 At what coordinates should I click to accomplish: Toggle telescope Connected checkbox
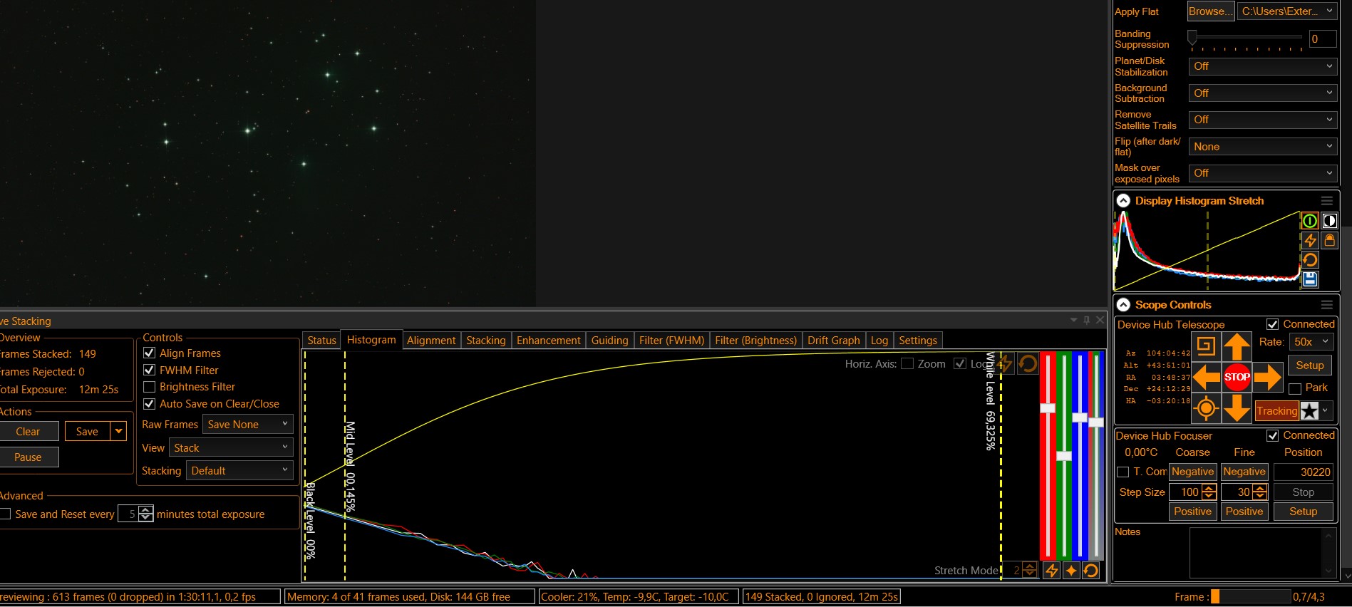pyautogui.click(x=1273, y=325)
